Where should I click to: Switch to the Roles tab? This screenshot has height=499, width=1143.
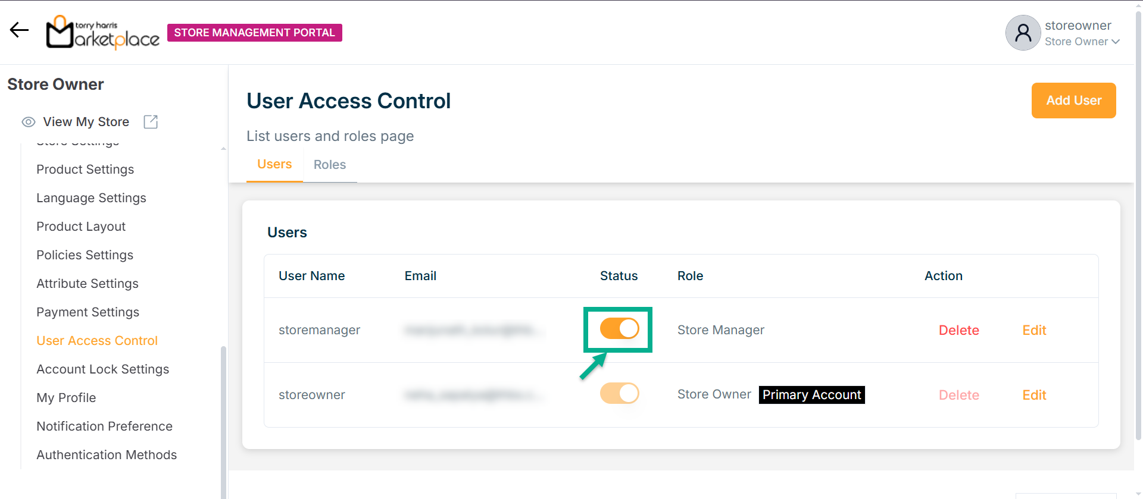(x=330, y=165)
